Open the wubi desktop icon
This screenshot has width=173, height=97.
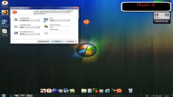[86, 23]
